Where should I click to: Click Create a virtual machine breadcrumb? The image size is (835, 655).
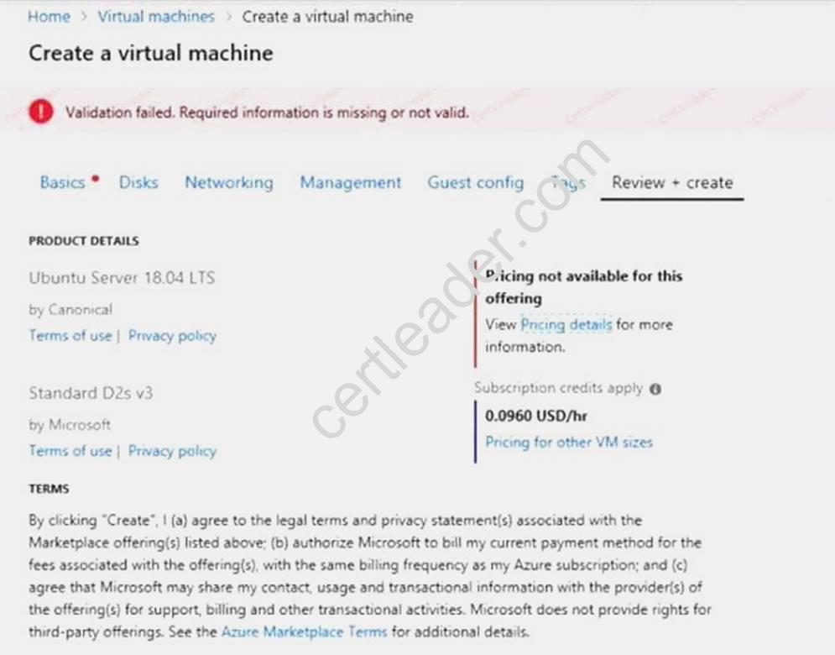[327, 17]
